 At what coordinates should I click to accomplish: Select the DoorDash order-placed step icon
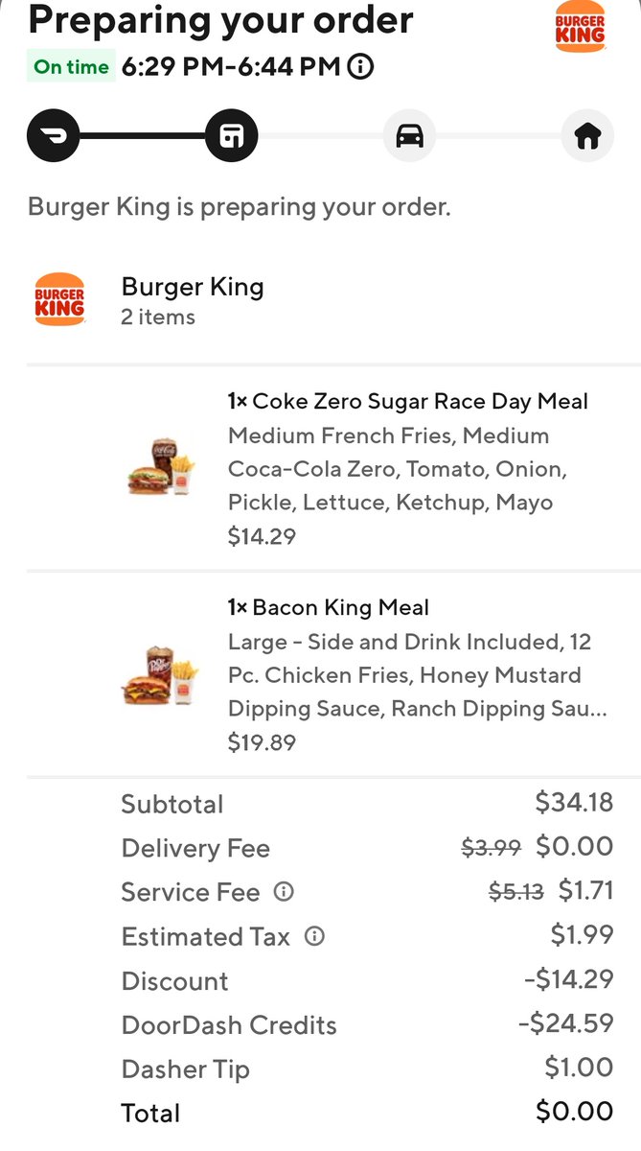(54, 136)
